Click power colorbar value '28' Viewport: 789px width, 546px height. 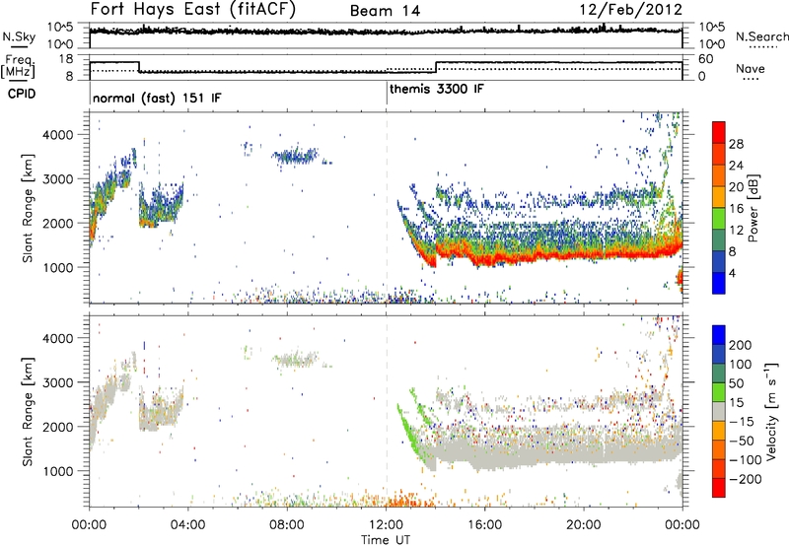click(x=736, y=144)
